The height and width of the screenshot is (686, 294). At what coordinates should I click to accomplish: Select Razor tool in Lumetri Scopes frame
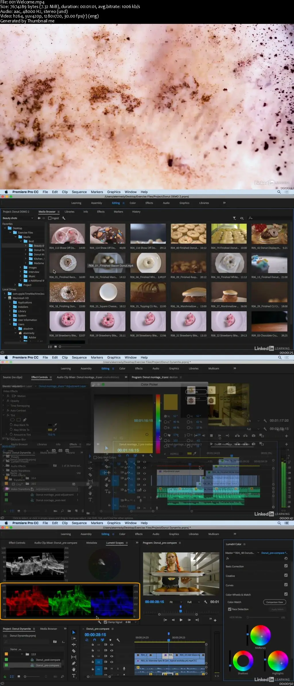(x=74, y=651)
